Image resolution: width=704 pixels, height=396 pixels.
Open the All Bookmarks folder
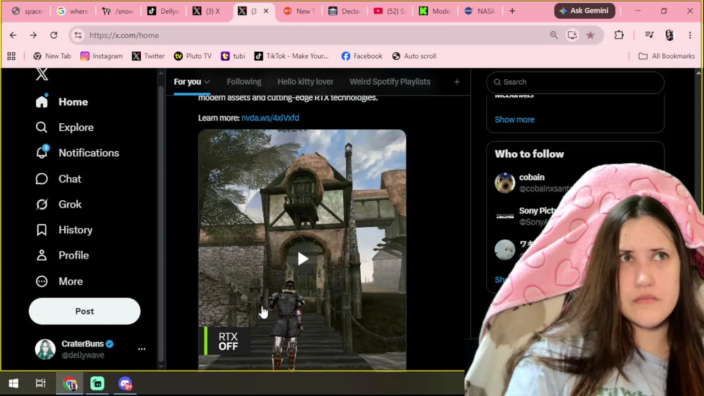click(667, 56)
